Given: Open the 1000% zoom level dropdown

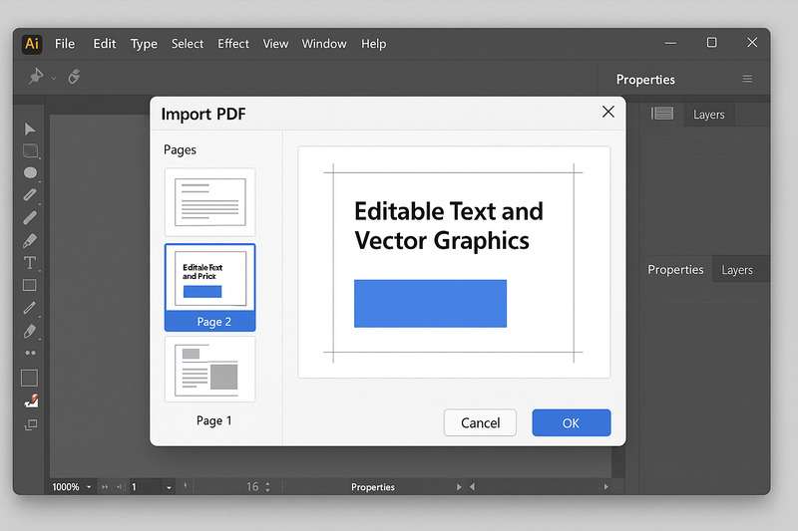Looking at the screenshot, I should (89, 487).
